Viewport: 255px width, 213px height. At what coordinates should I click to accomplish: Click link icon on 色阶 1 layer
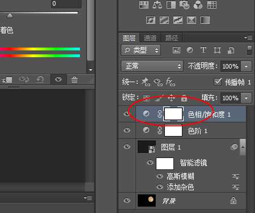tap(160, 130)
